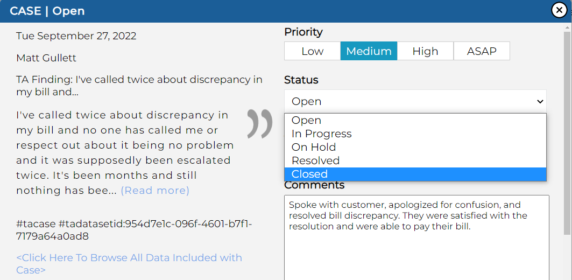Open the Read more link

tap(155, 191)
